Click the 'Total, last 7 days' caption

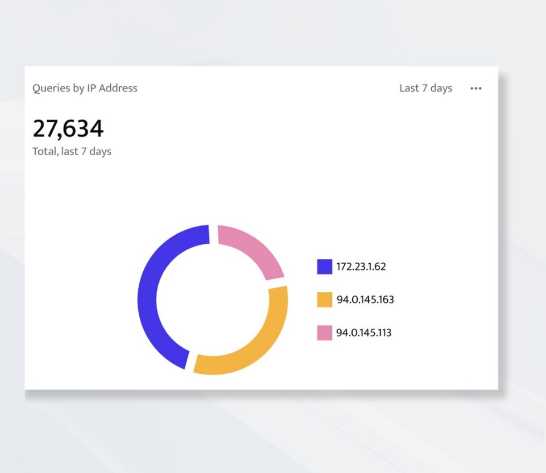pos(72,151)
